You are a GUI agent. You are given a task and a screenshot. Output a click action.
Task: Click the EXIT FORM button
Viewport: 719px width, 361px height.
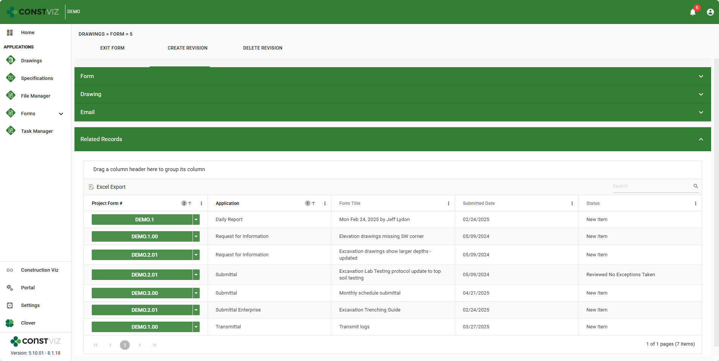click(x=112, y=48)
